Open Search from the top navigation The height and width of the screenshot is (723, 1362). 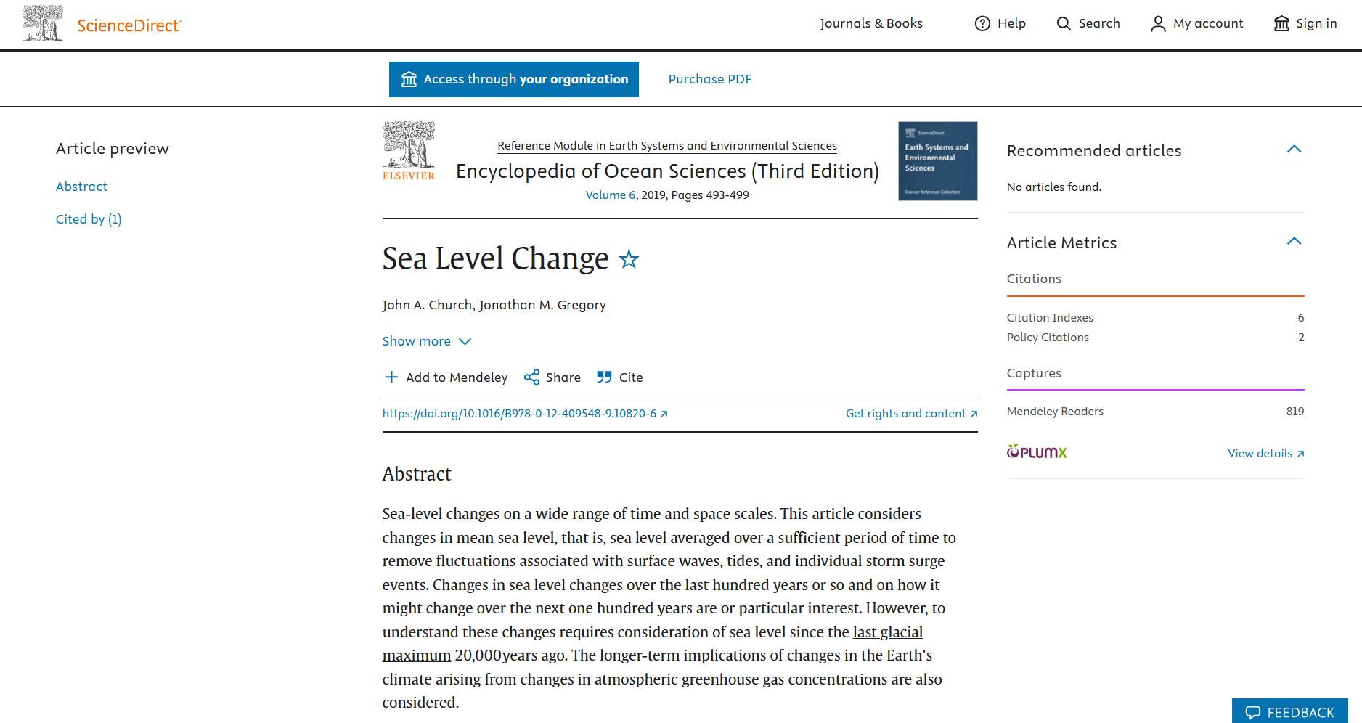pyautogui.click(x=1088, y=23)
